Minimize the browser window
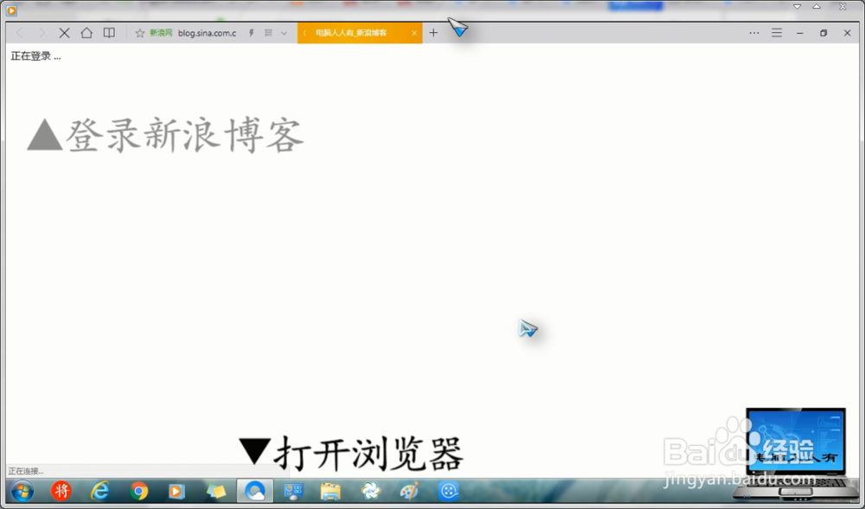The width and height of the screenshot is (865, 509). point(800,33)
